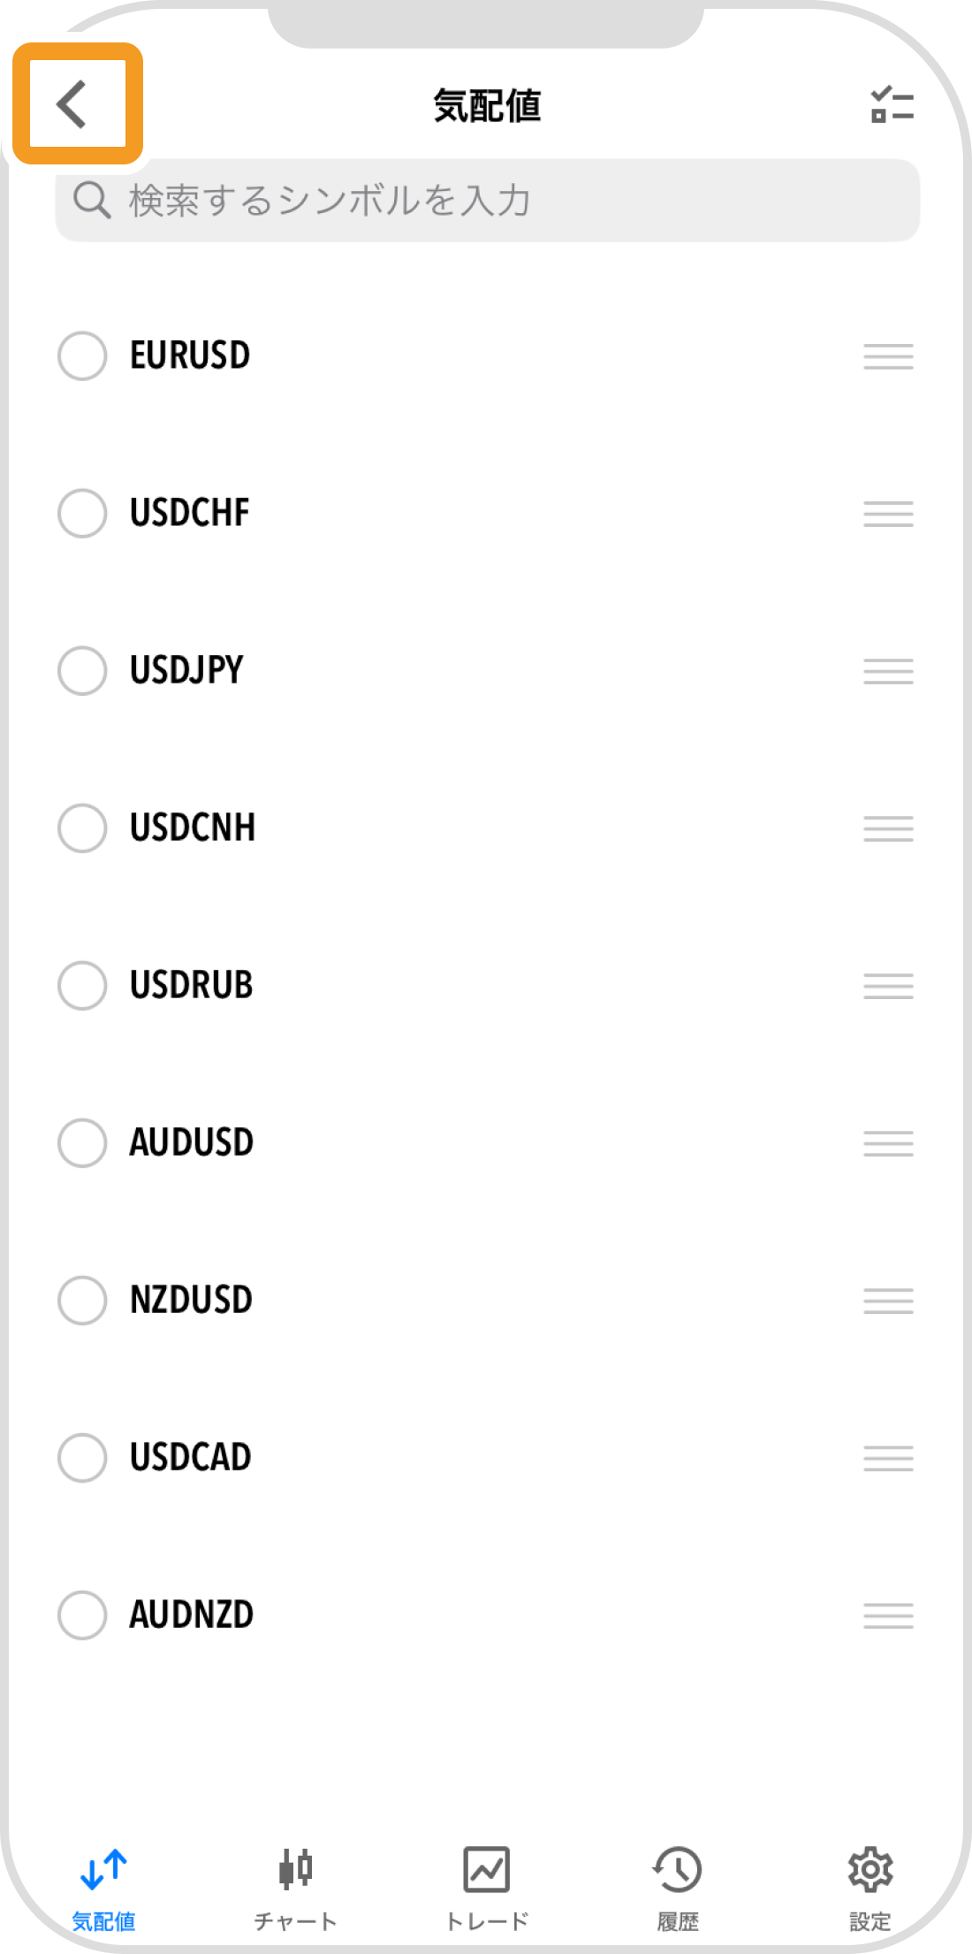This screenshot has height=1954, width=972.
Task: Click the USDCAD reorder handle
Action: pyautogui.click(x=888, y=1458)
